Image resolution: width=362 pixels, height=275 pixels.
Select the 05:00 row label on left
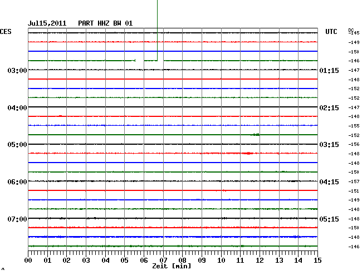point(17,145)
